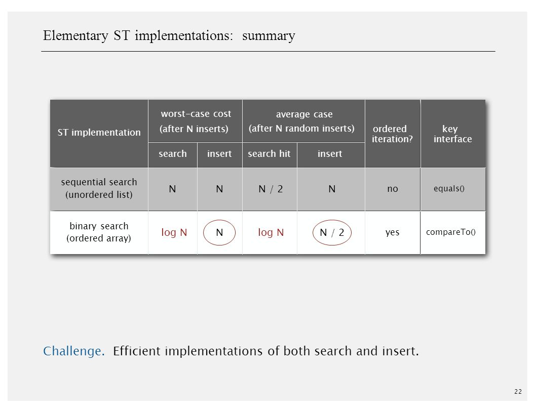Click the 'no' ordered iteration cell
Screen dimensions: 535x413
(x=393, y=189)
